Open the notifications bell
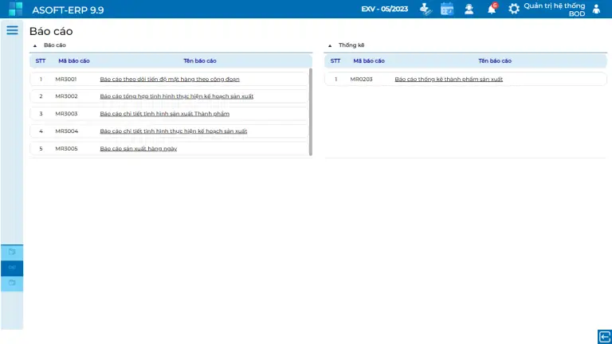Image resolution: width=612 pixels, height=344 pixels. pyautogui.click(x=492, y=9)
